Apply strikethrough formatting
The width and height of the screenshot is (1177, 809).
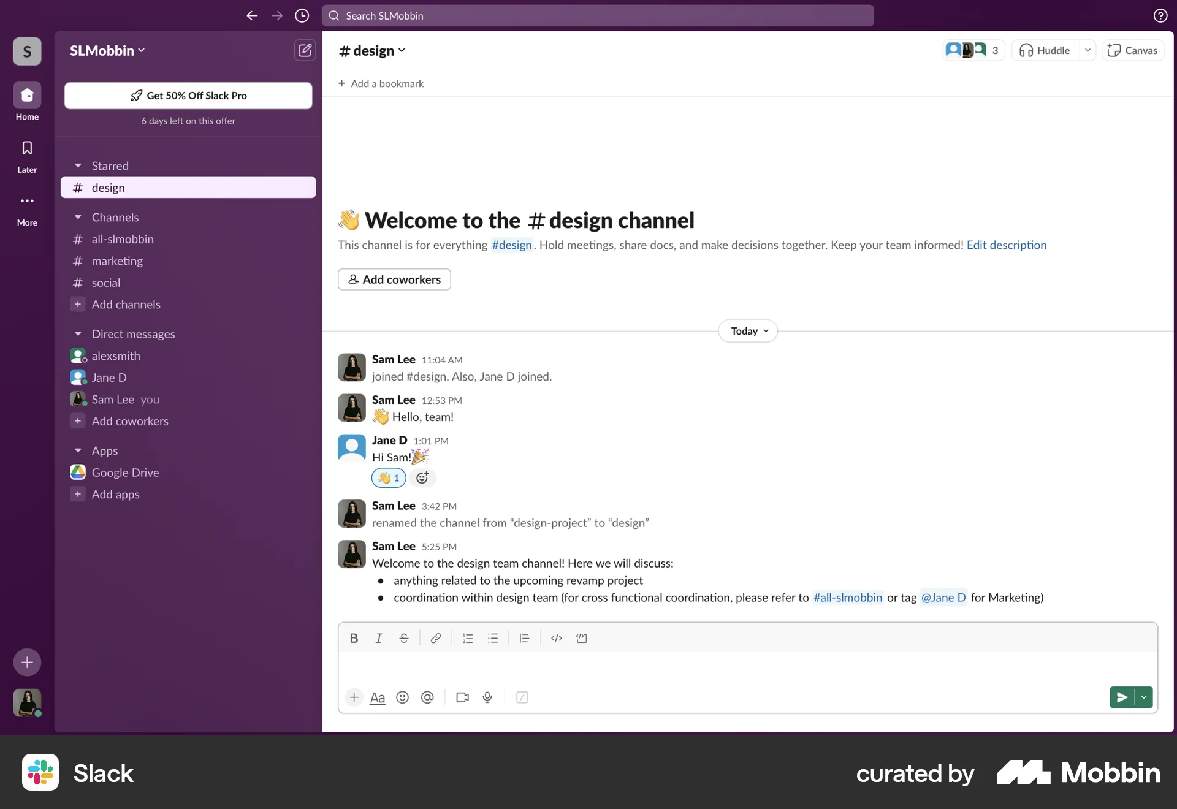[404, 638]
